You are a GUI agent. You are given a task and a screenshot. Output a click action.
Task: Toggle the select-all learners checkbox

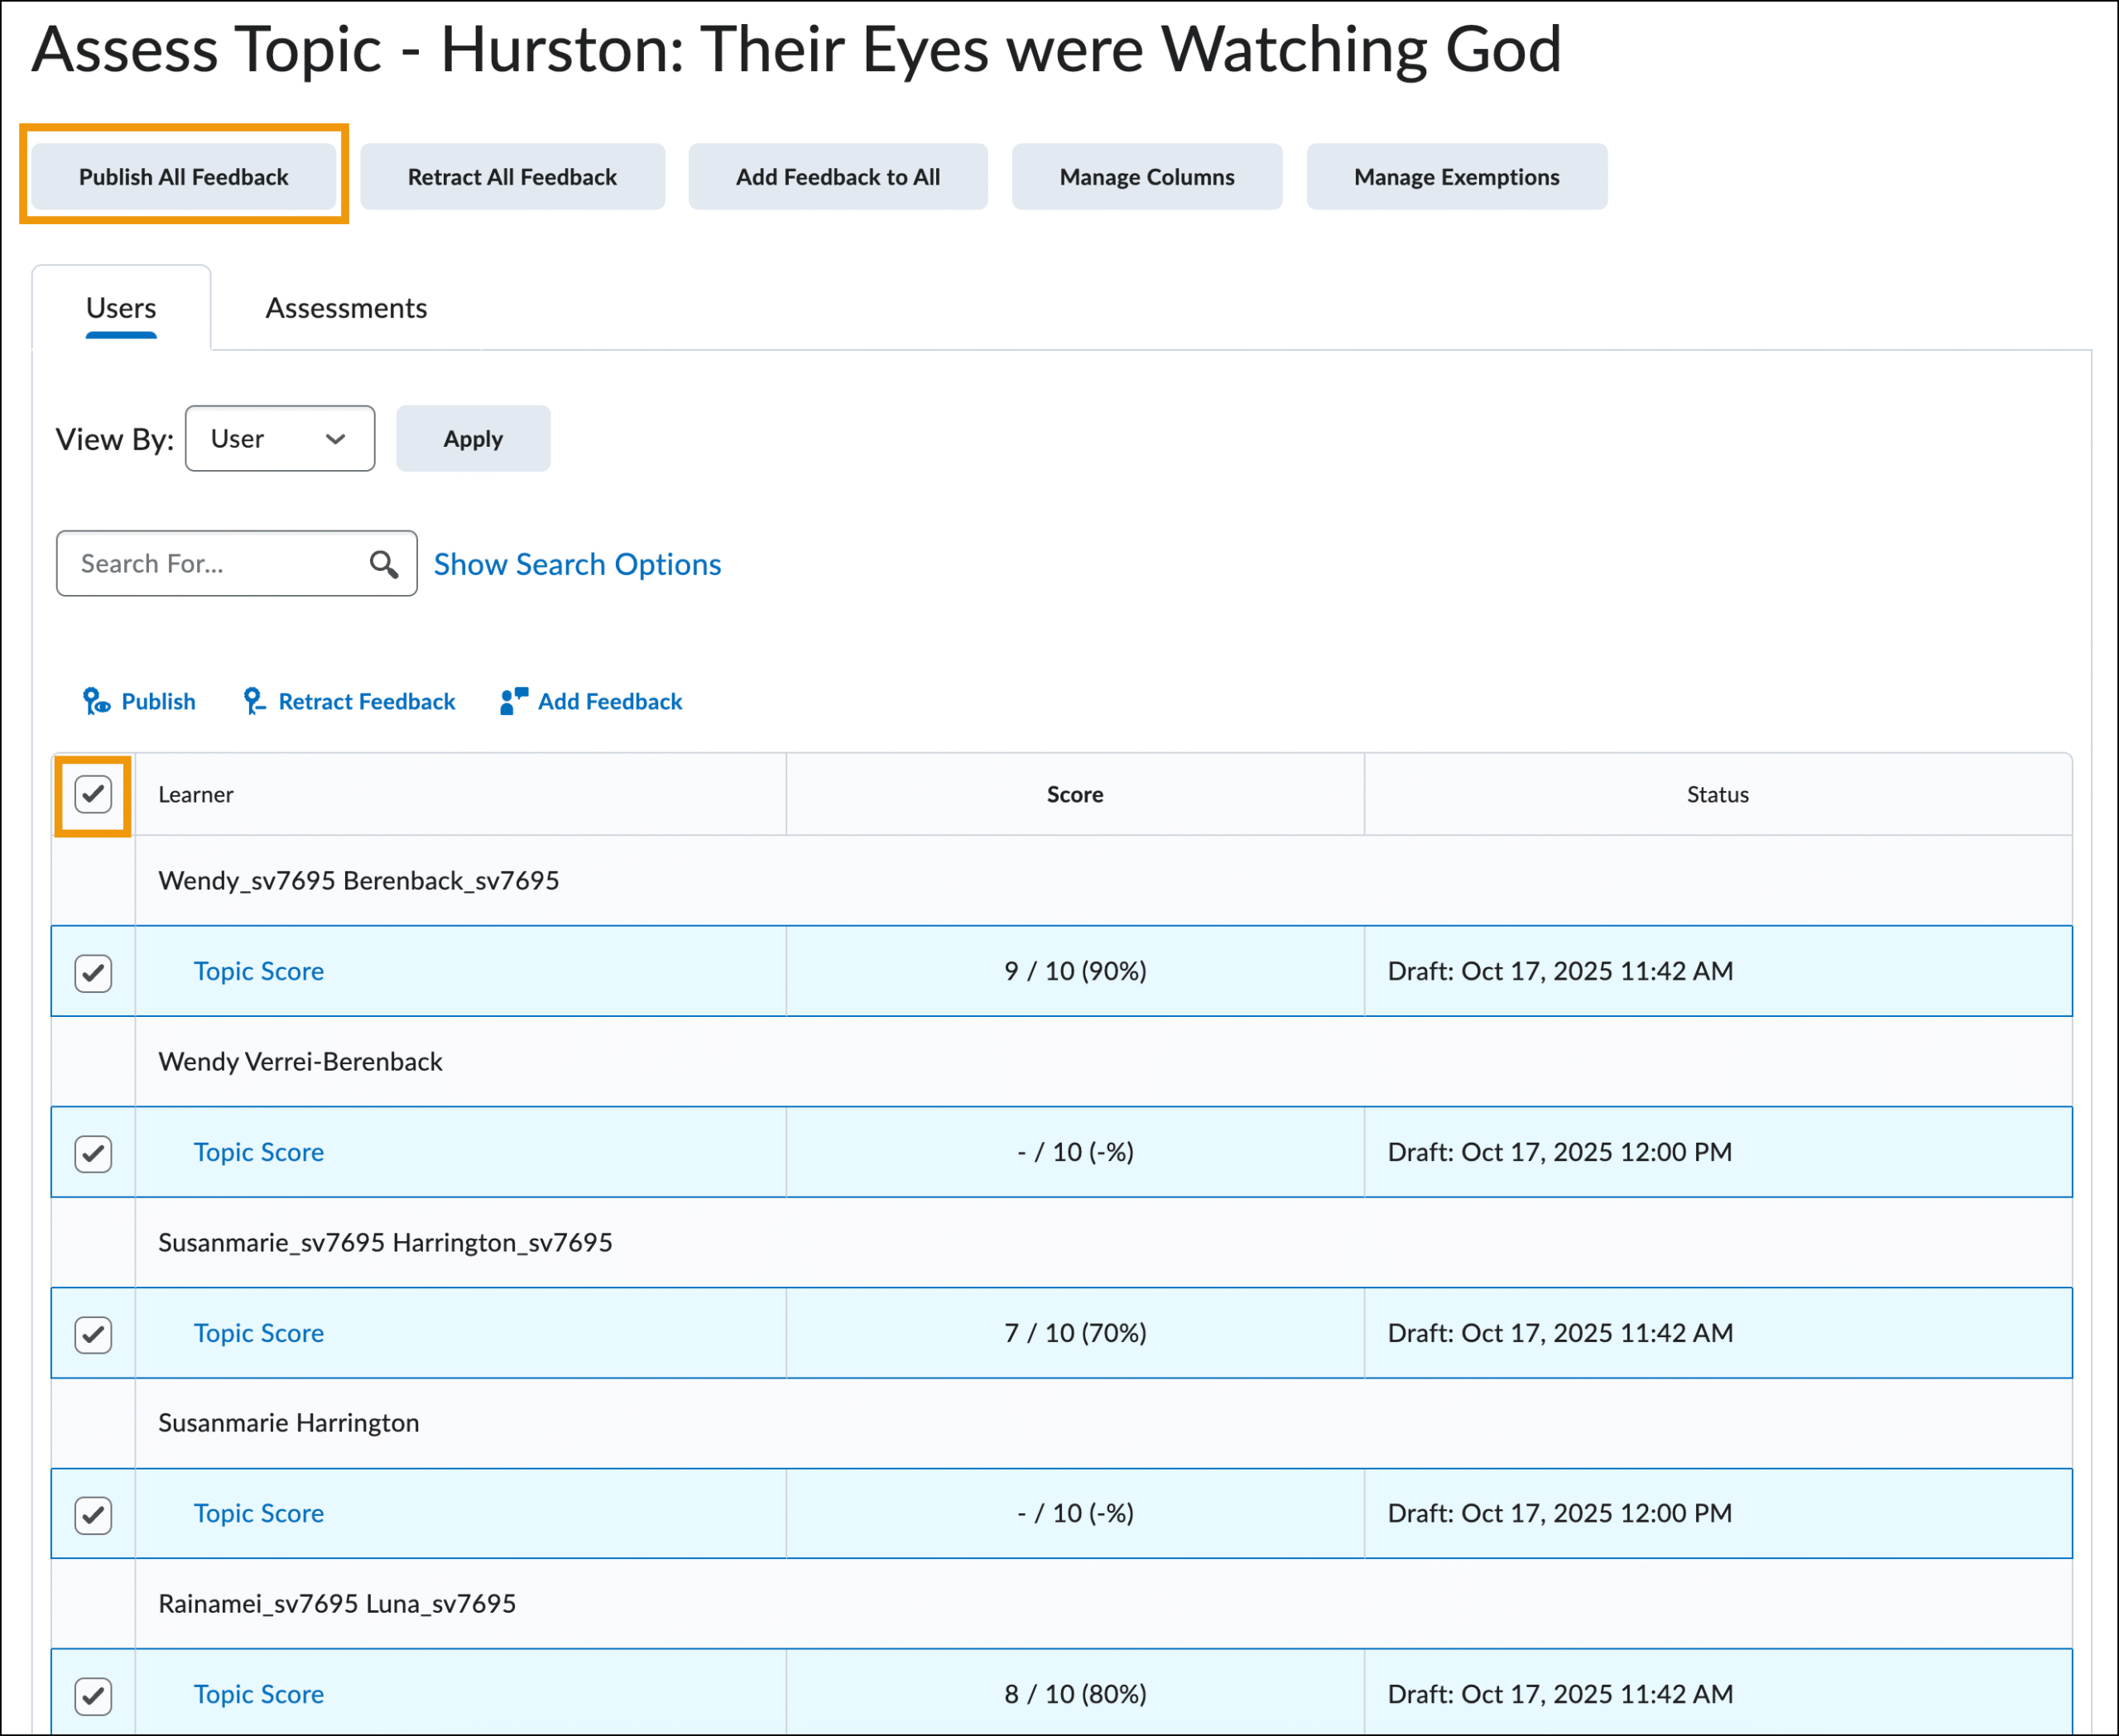pyautogui.click(x=93, y=795)
